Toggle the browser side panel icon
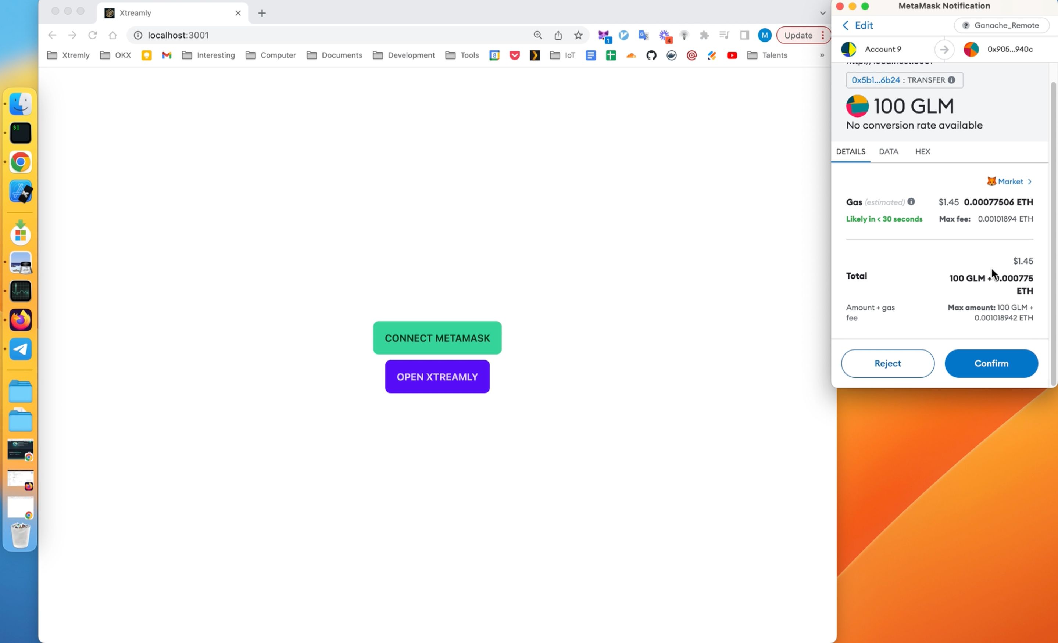Screen dimensions: 1058x643 [x=744, y=35]
